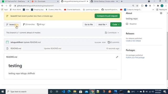Show more bookmarks chevron
The width and height of the screenshot is (168, 94).
(153, 10)
